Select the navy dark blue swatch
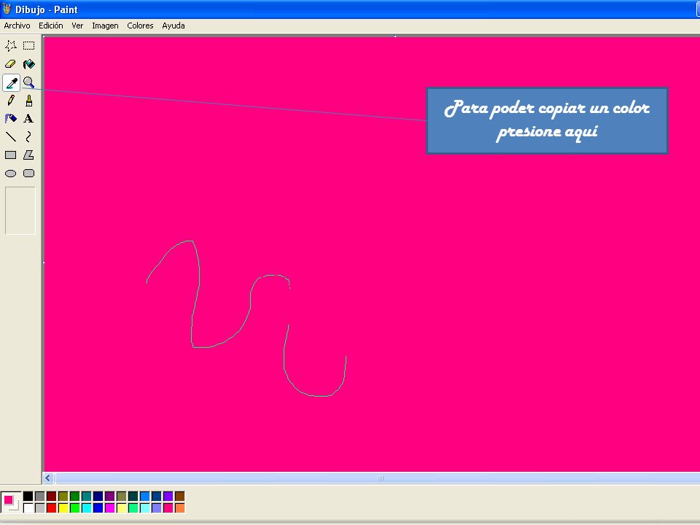Image resolution: width=700 pixels, height=525 pixels. 98,496
